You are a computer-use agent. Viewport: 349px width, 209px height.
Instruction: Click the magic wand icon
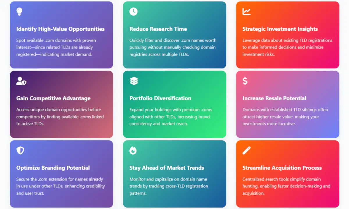click(247, 150)
